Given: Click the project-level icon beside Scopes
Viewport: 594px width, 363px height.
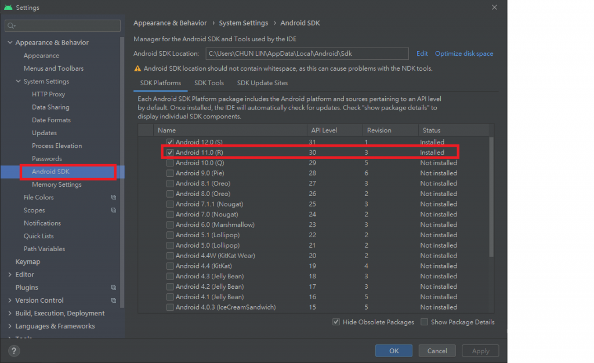Looking at the screenshot, I should click(113, 210).
